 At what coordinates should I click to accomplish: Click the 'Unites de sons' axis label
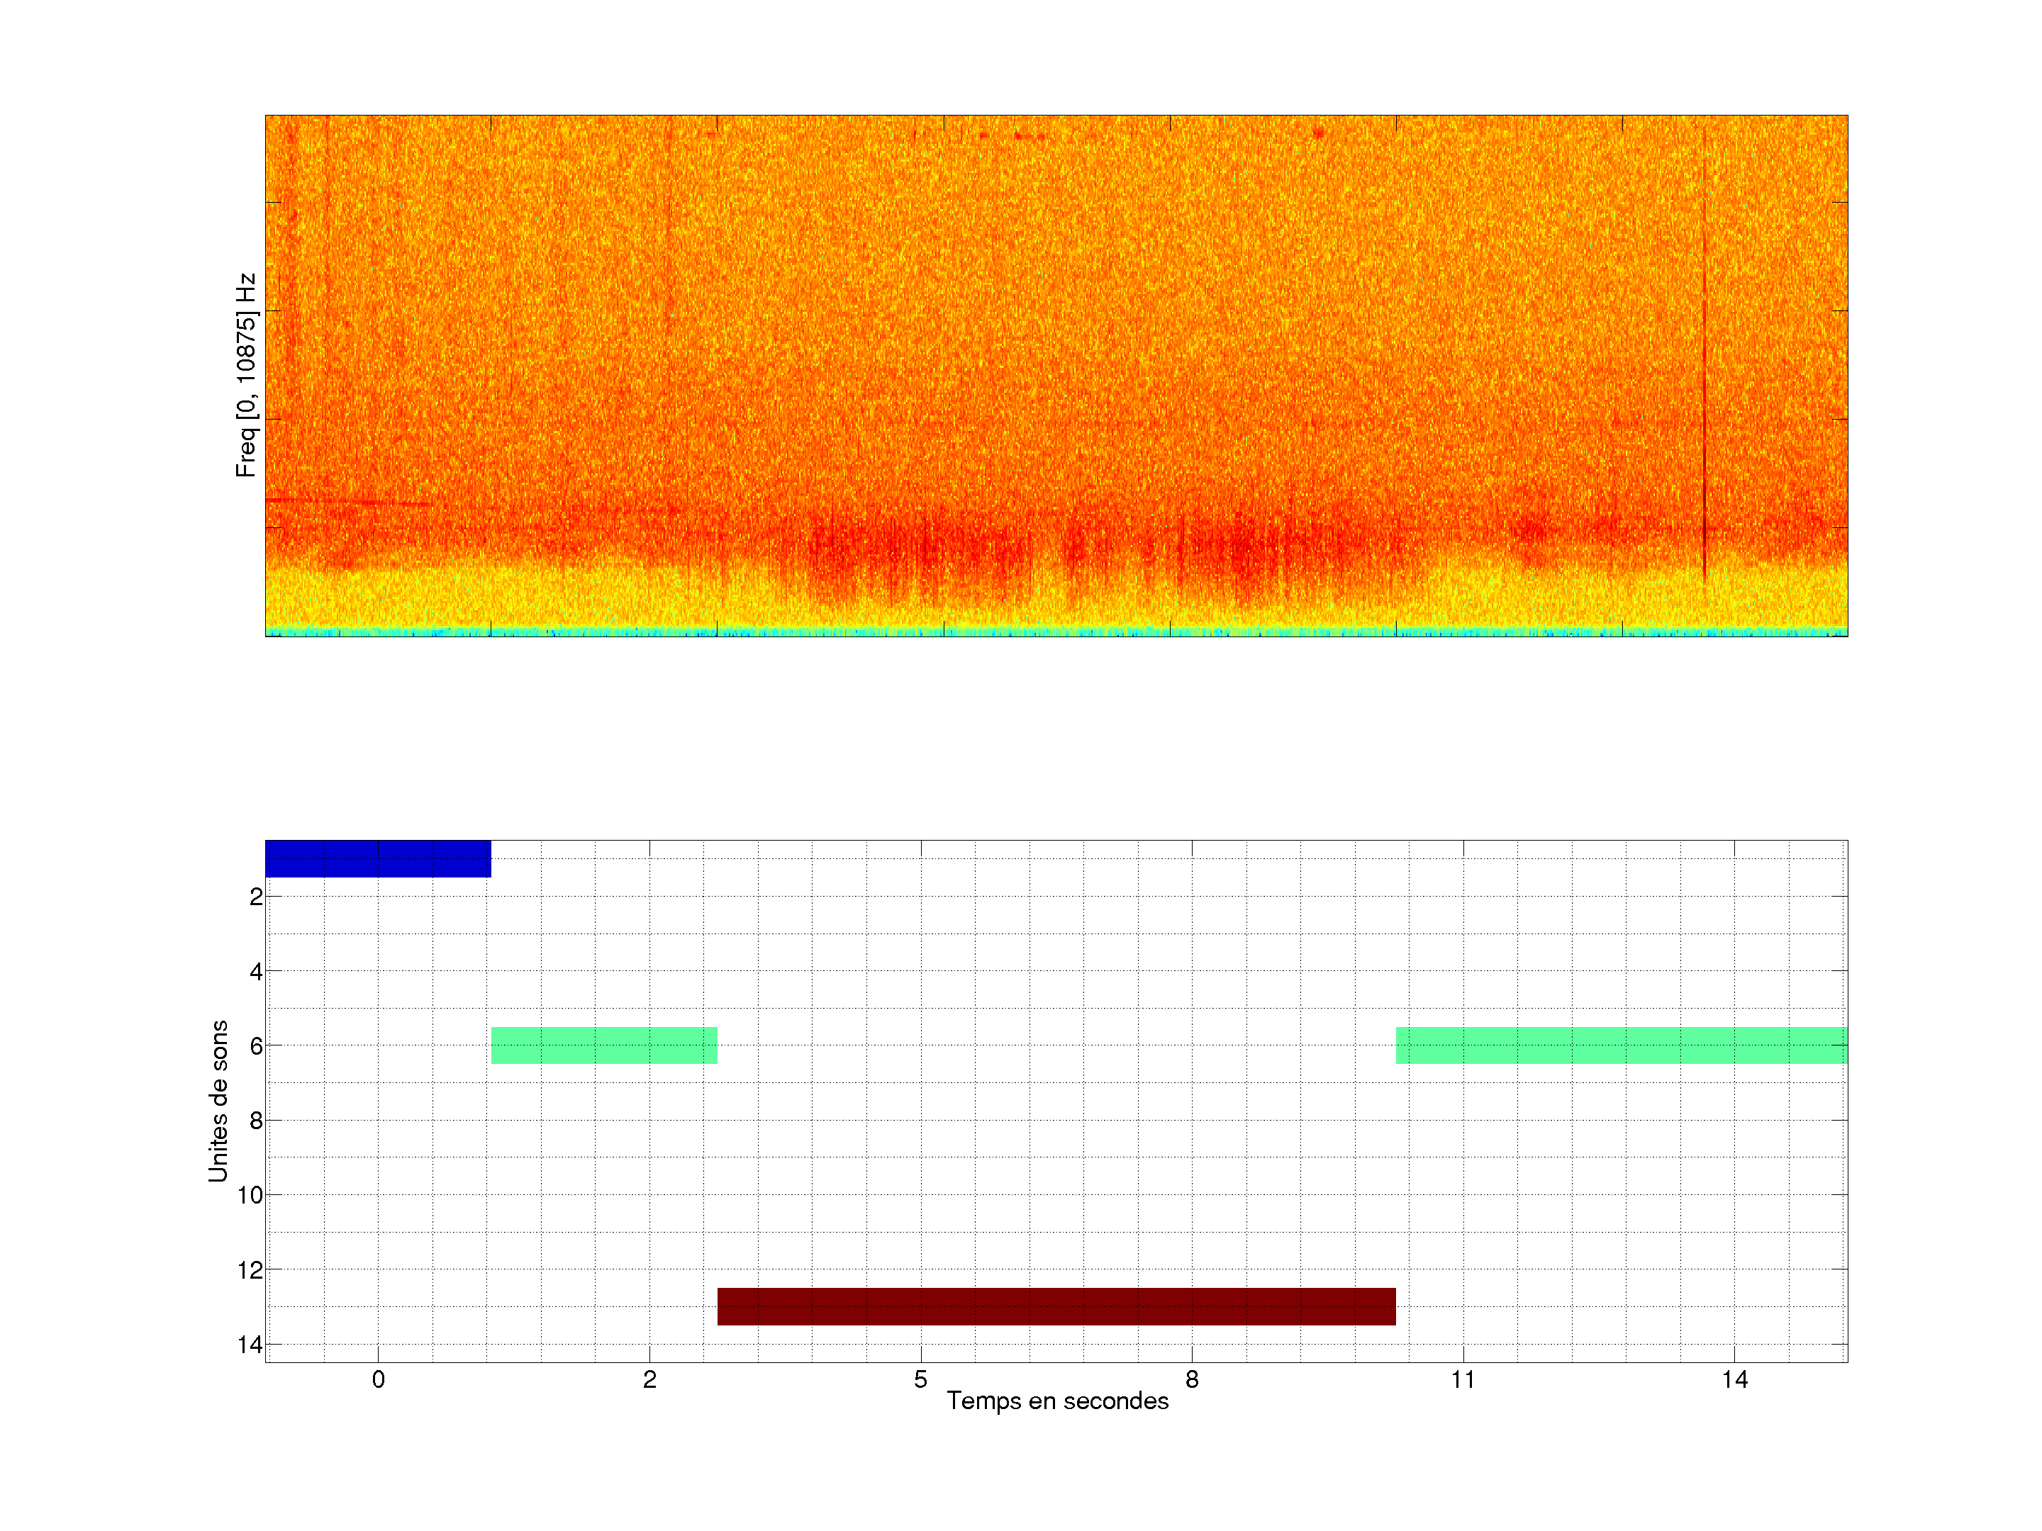point(218,1101)
